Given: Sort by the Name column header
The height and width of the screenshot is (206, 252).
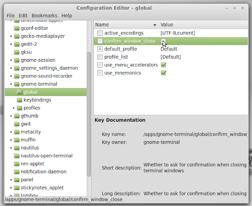Looking at the screenshot, I should click(126, 25).
